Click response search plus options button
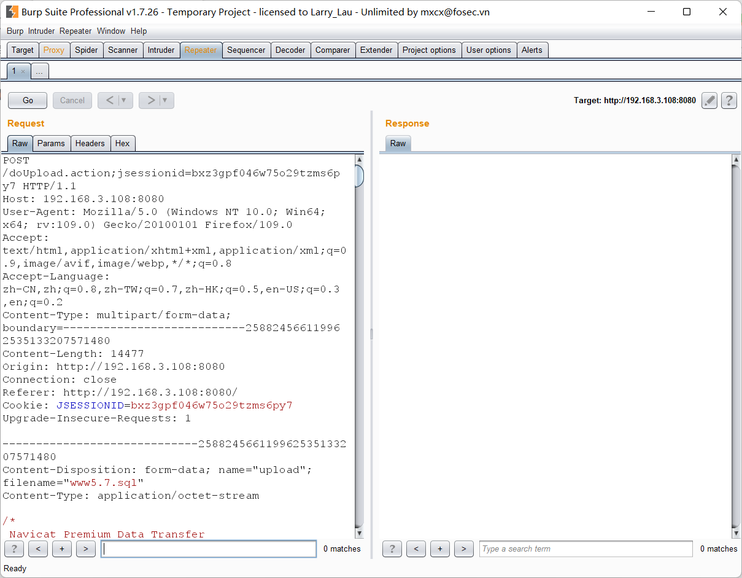 440,549
